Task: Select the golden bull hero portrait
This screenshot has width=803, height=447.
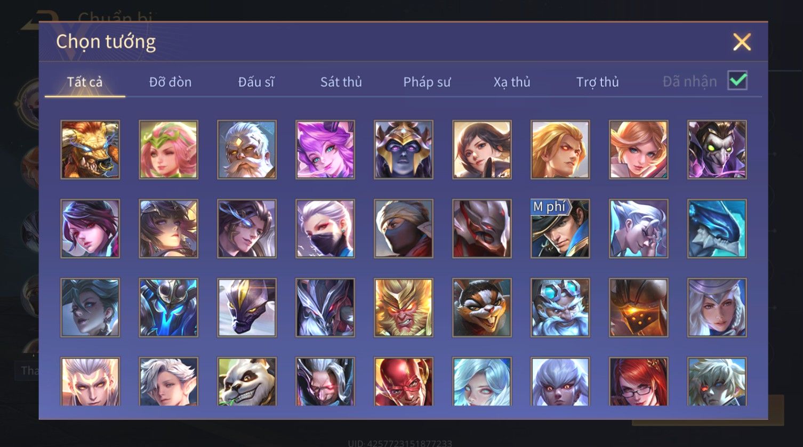Action: [90, 149]
